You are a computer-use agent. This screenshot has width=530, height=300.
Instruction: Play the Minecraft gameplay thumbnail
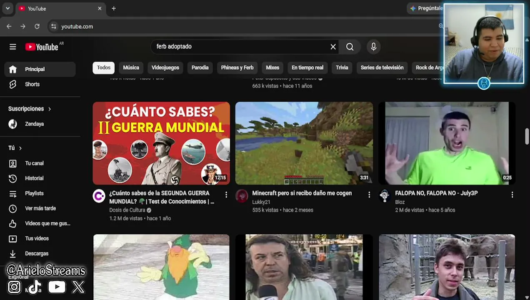pyautogui.click(x=304, y=143)
